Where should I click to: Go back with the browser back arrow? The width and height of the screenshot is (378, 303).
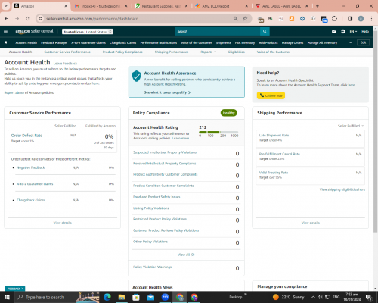pos(7,19)
